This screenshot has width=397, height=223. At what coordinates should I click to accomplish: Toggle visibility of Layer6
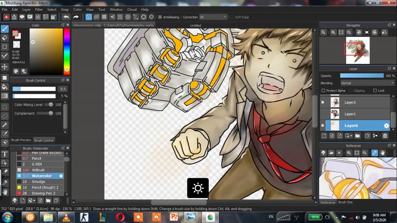(x=323, y=125)
